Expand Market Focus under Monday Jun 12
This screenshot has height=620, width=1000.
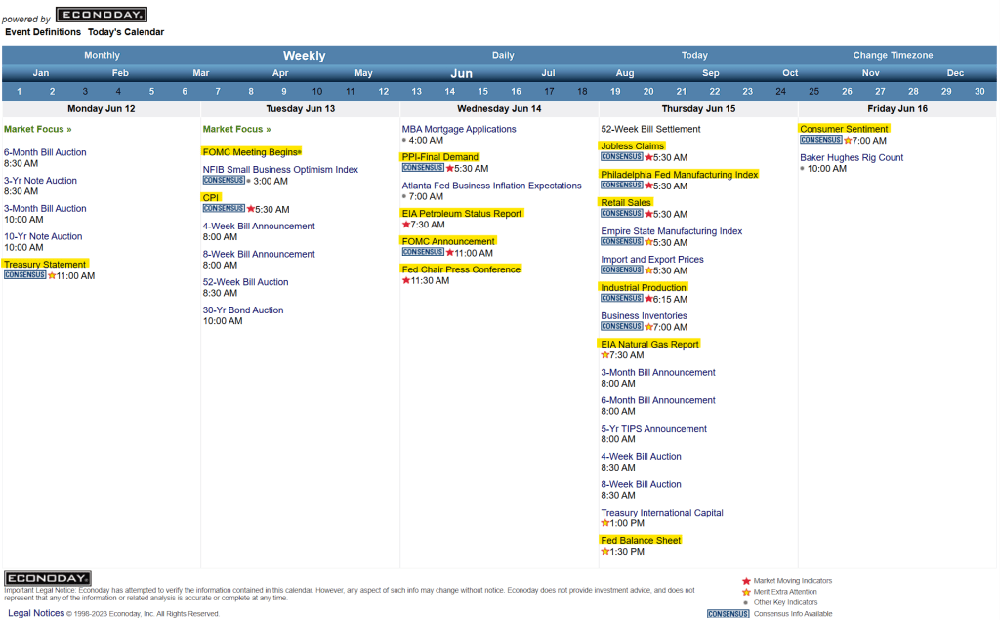[37, 129]
